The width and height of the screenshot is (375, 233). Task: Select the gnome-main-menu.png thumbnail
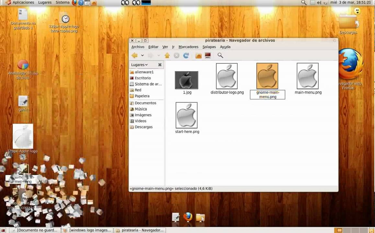point(267,76)
